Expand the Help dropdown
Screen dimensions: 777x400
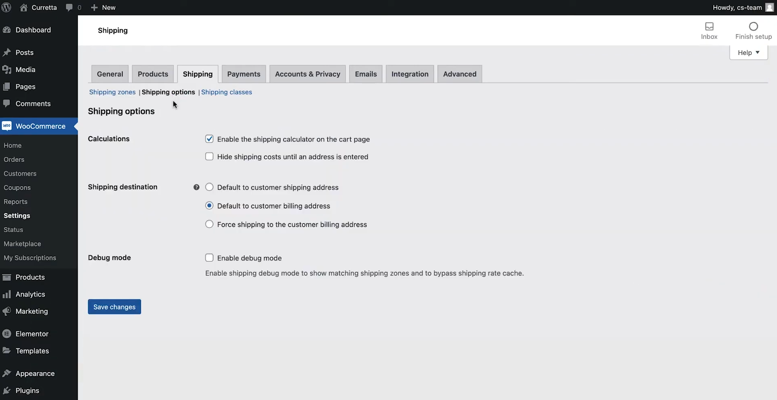point(748,53)
